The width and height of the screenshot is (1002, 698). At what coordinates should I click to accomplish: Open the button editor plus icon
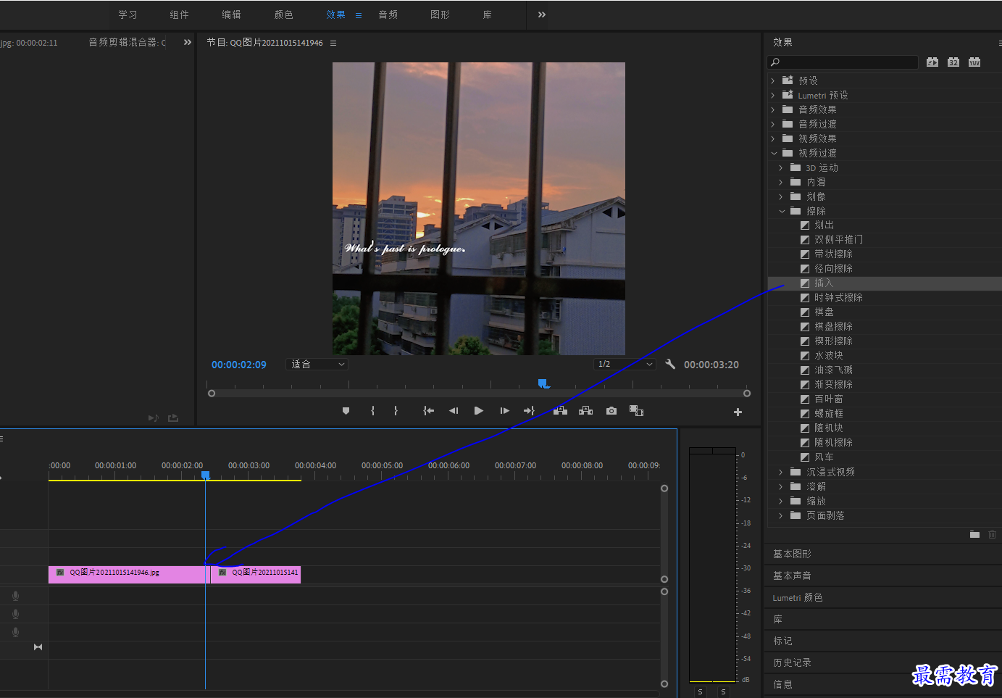pos(738,412)
